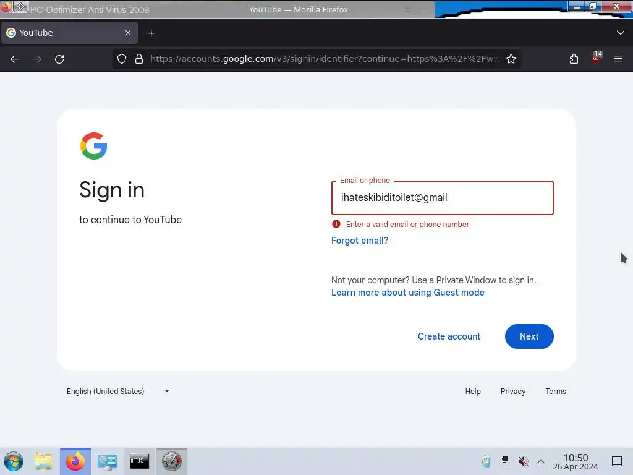Click the browser forward arrow
Image resolution: width=633 pixels, height=475 pixels.
point(37,59)
